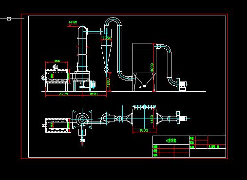
Task: Select the bag filter hopper in elevation
Action: pyautogui.click(x=144, y=79)
